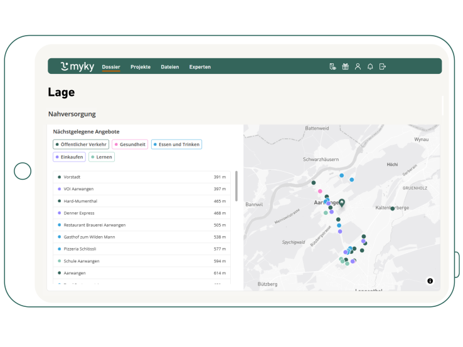The height and width of the screenshot is (347, 463).
Task: Click the gift icon in header
Action: (345, 66)
